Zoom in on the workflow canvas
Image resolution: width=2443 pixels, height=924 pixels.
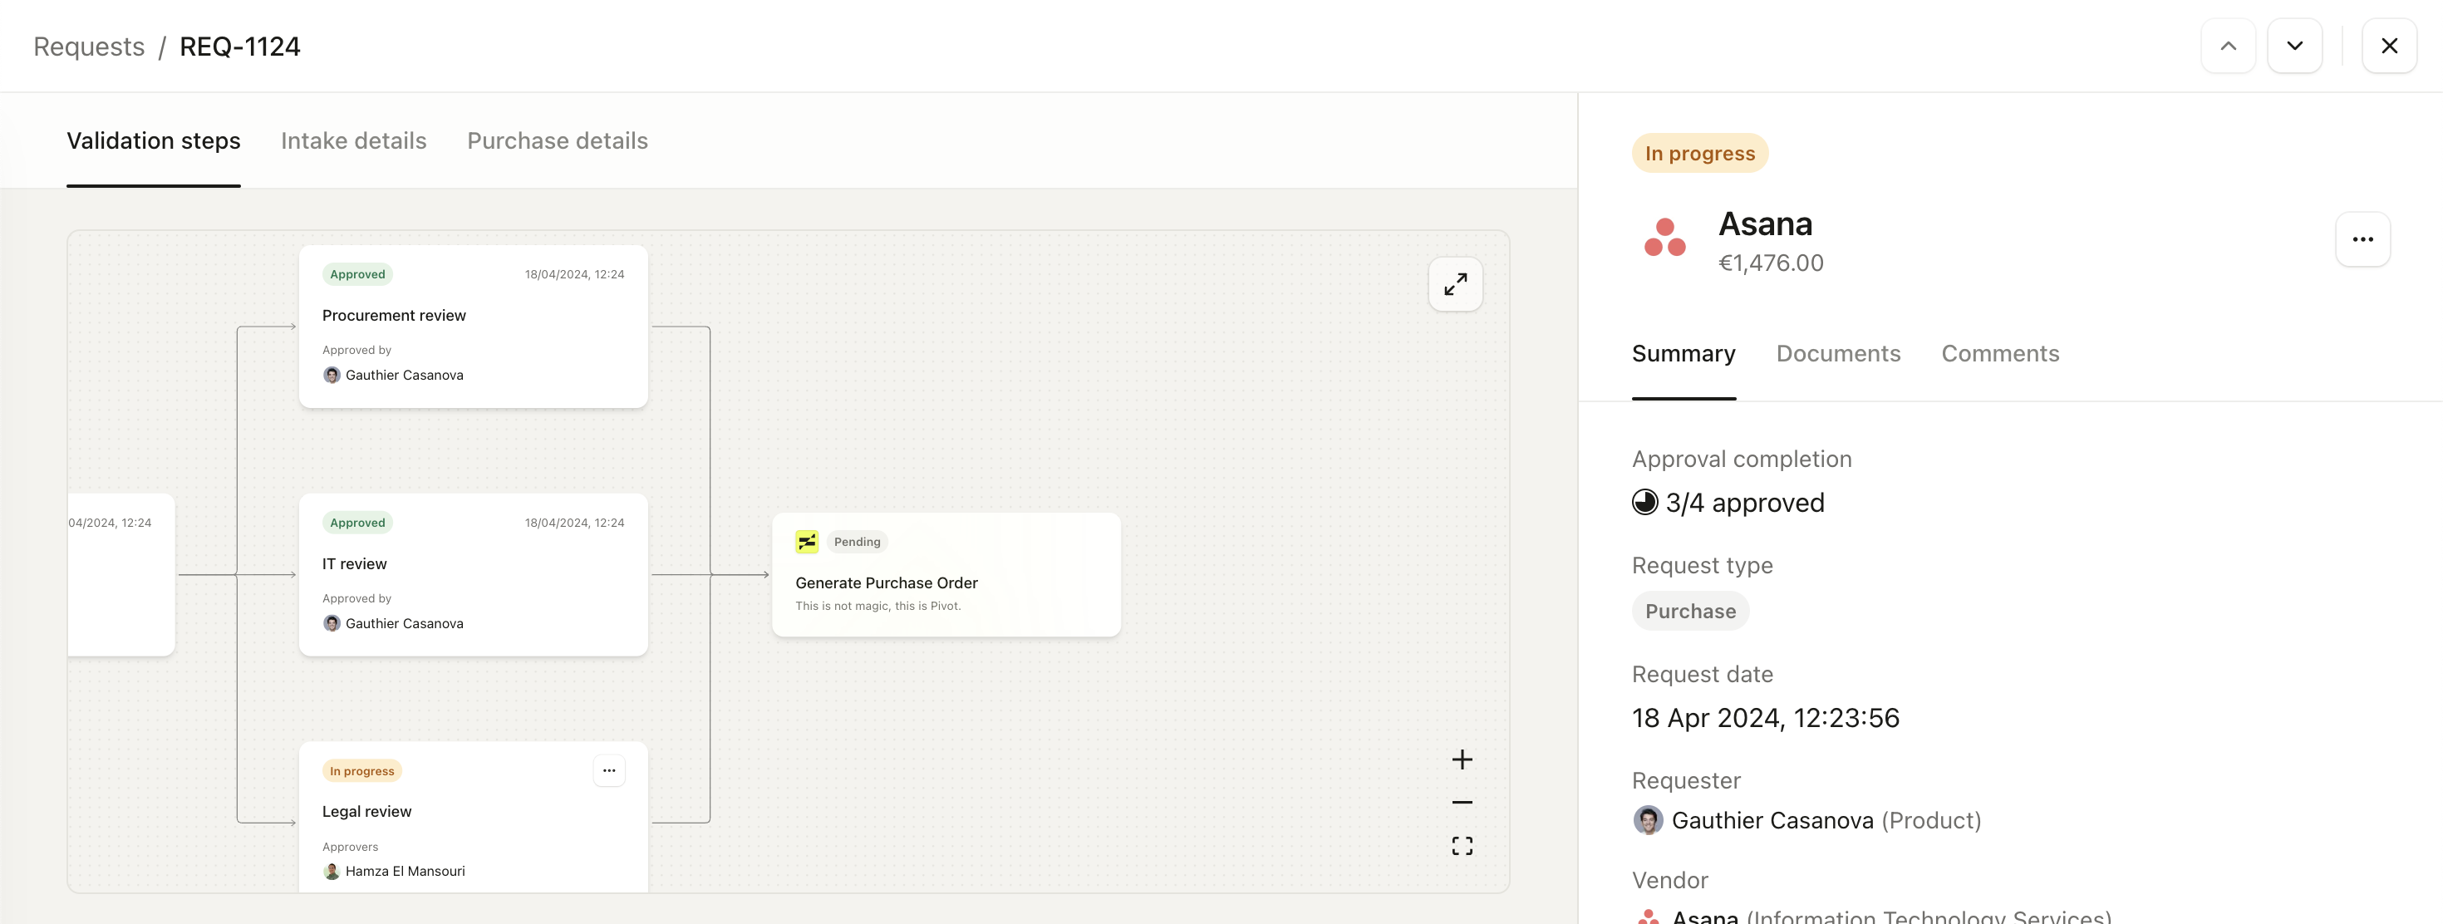1462,759
